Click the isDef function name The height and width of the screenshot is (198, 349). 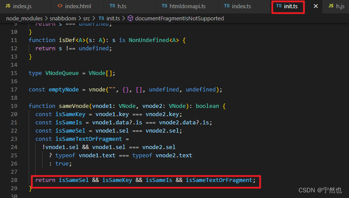pyautogui.click(x=67, y=40)
